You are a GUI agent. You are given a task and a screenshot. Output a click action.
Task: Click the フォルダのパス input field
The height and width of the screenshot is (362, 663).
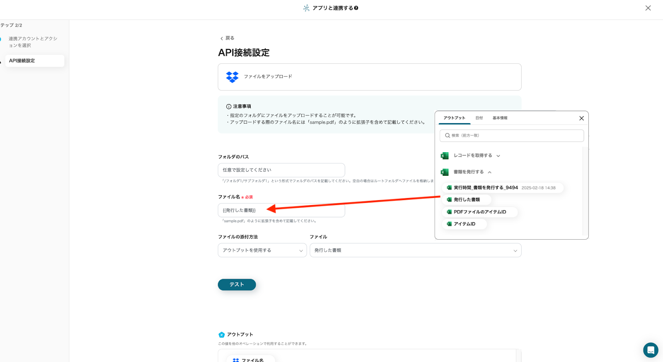tap(281, 170)
